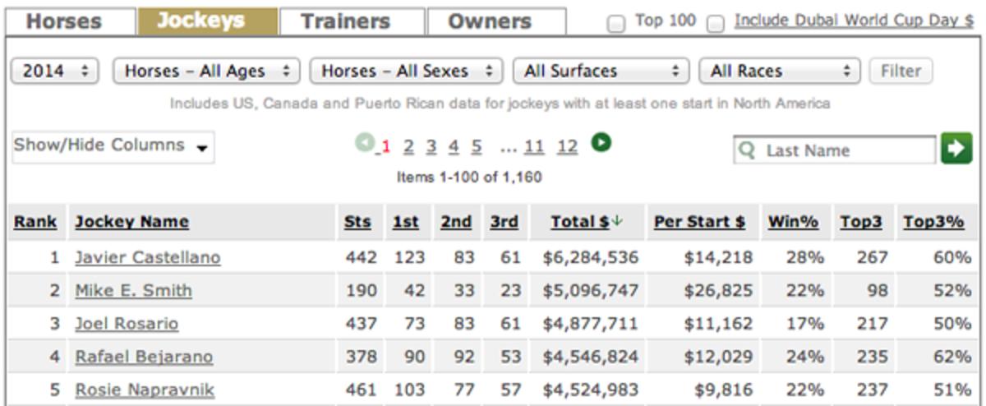The width and height of the screenshot is (986, 406).
Task: Go to next page with green arrow
Action: (x=602, y=145)
